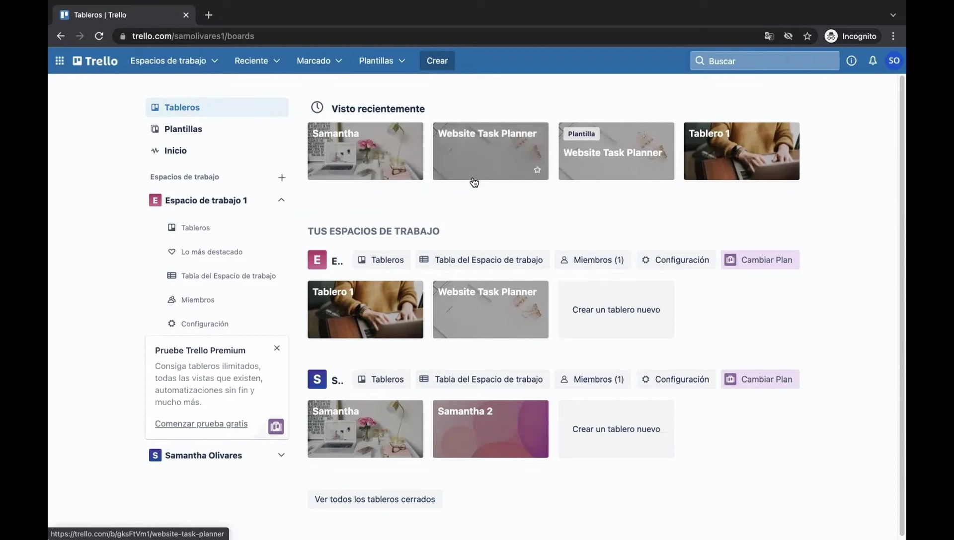The height and width of the screenshot is (540, 954).
Task: Click Cambiar Plan for S workspace
Action: click(x=760, y=379)
